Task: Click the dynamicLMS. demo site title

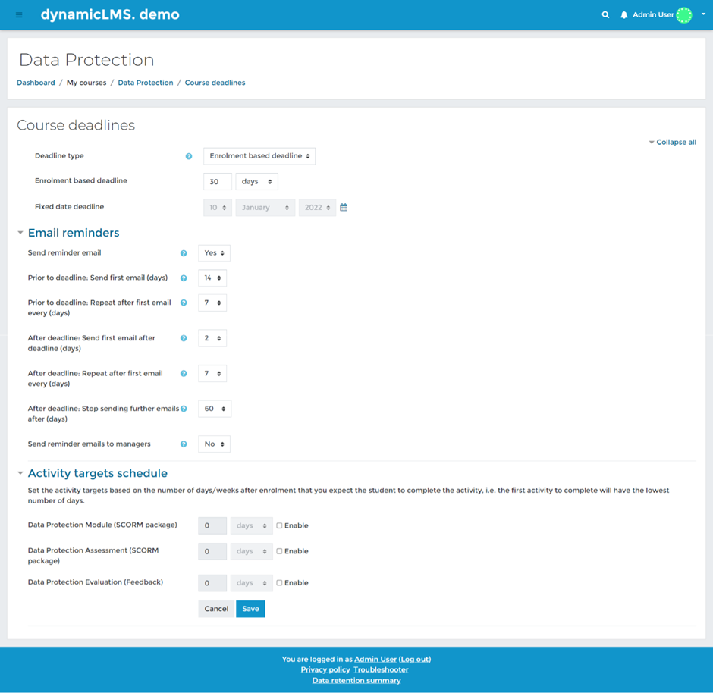Action: [110, 14]
